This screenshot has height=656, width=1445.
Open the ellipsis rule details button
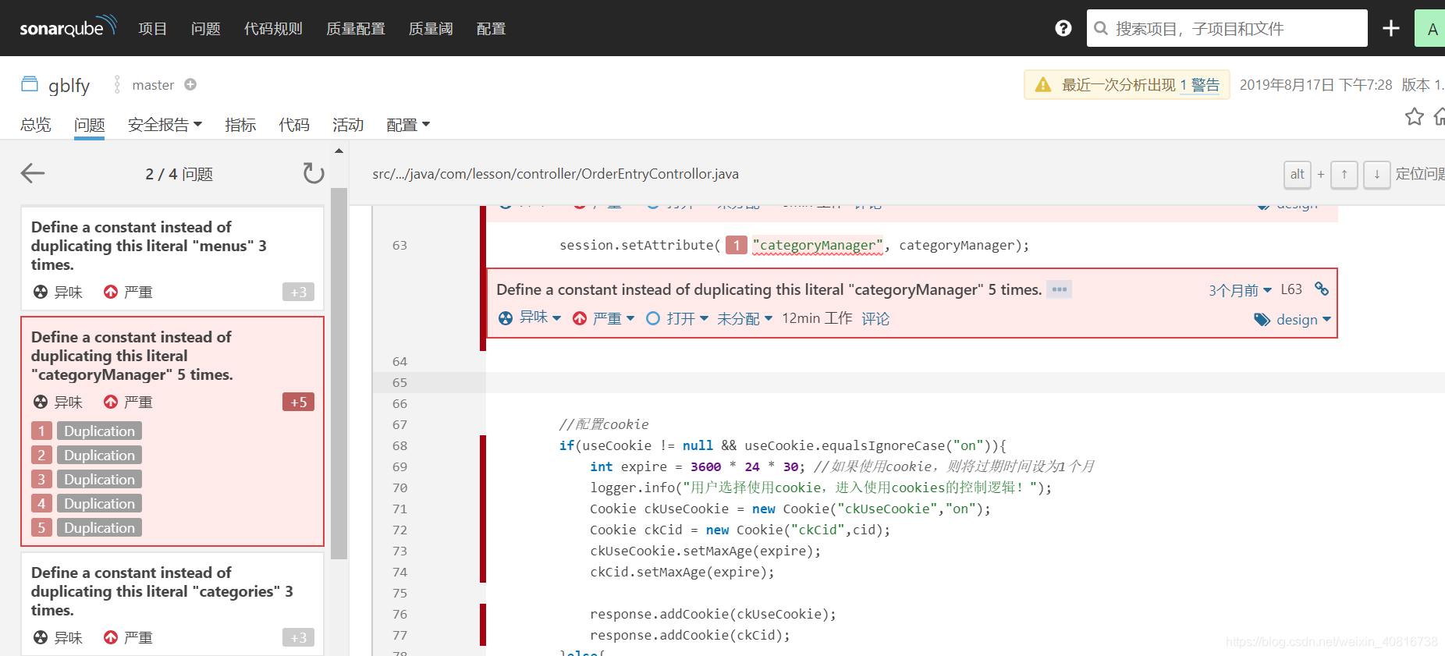click(x=1059, y=289)
